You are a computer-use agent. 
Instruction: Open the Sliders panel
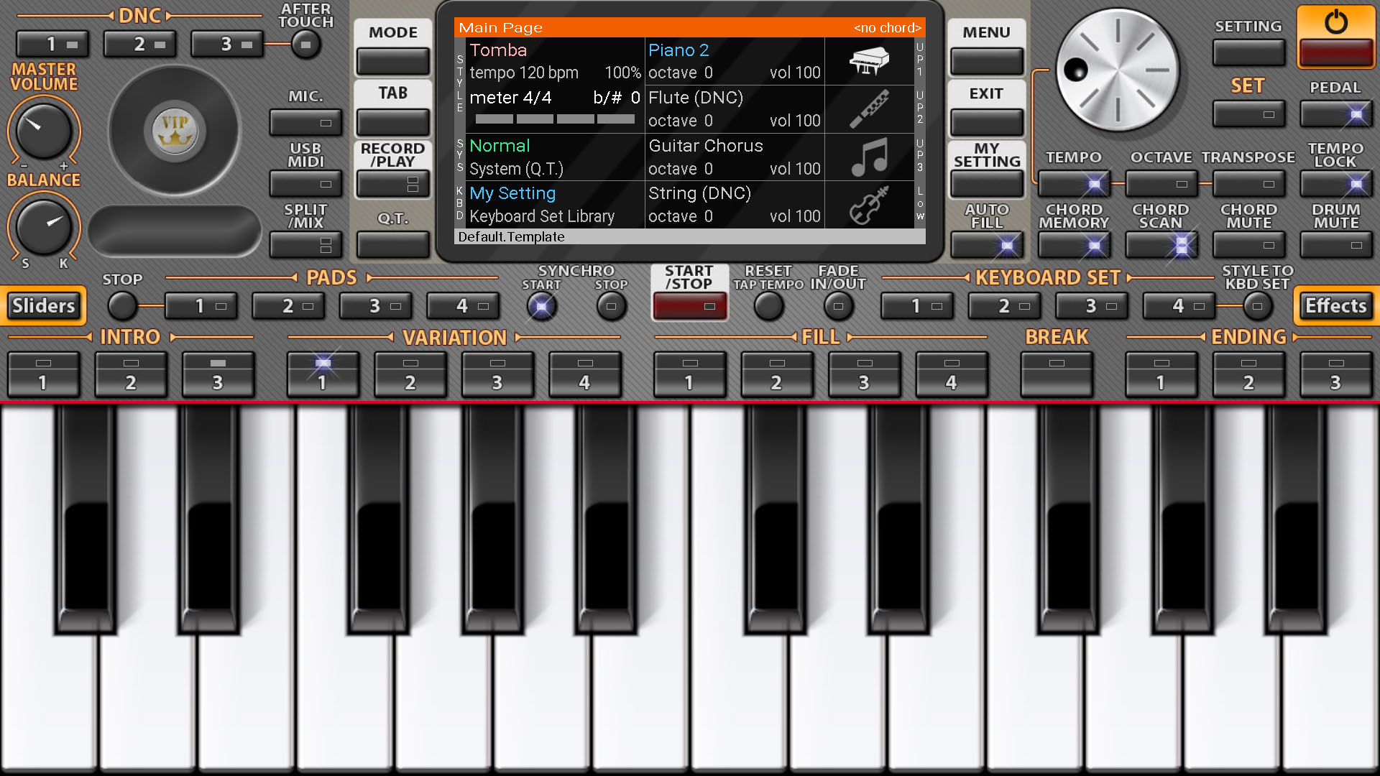pos(44,306)
